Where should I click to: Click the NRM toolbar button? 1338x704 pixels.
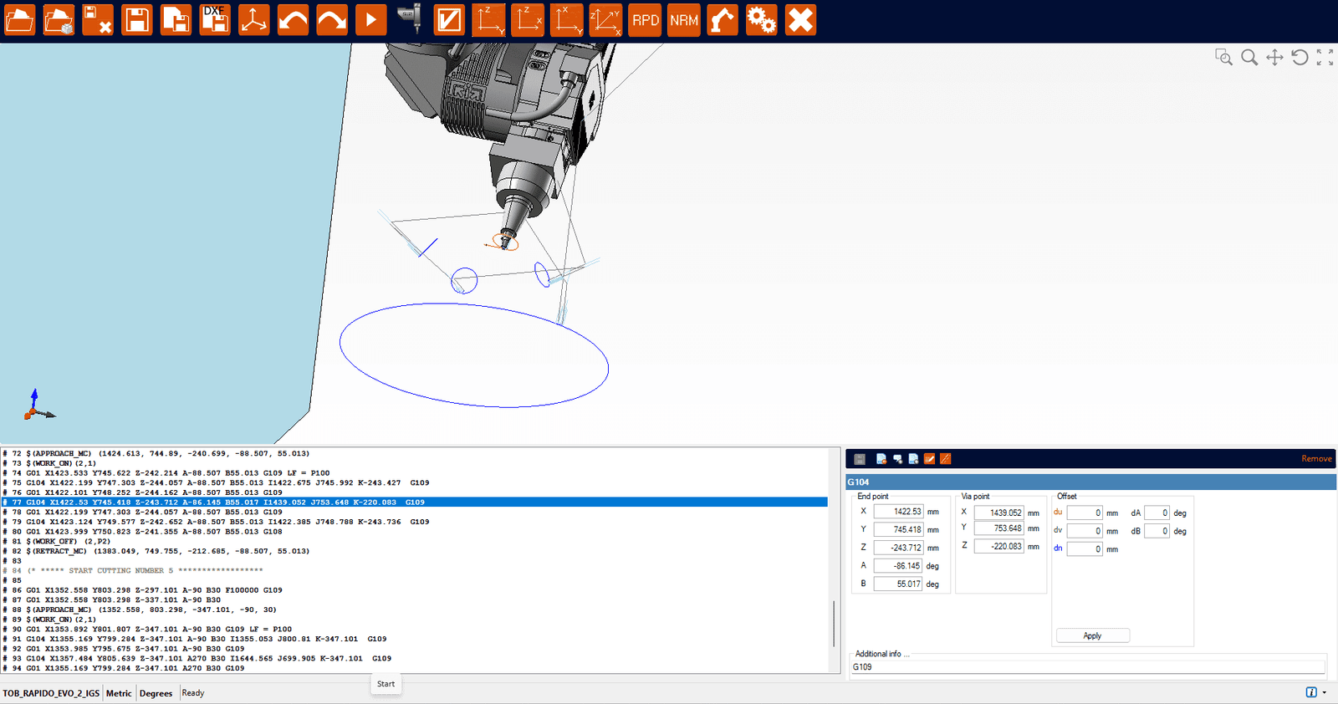684,20
